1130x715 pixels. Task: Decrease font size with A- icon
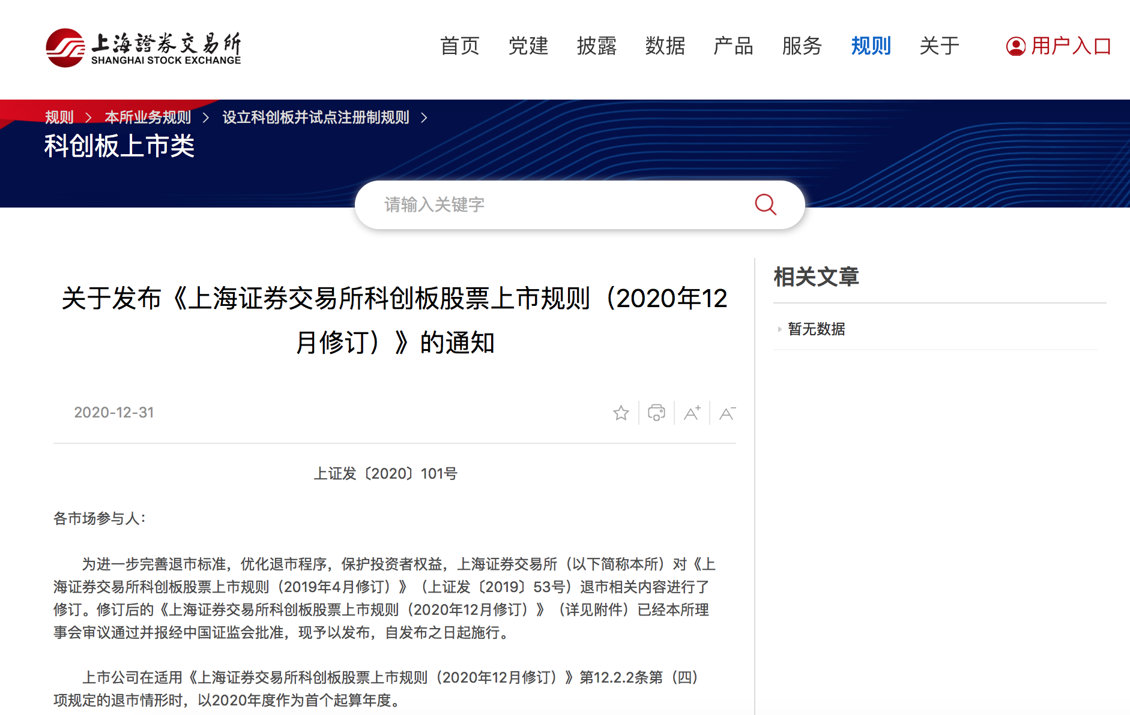pyautogui.click(x=727, y=413)
